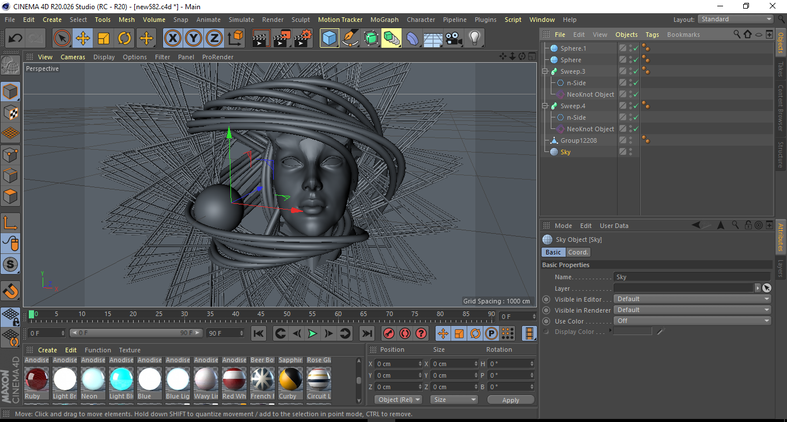Toggle the Viewport Solo S icon
Image resolution: width=787 pixels, height=422 pixels.
pos(10,265)
